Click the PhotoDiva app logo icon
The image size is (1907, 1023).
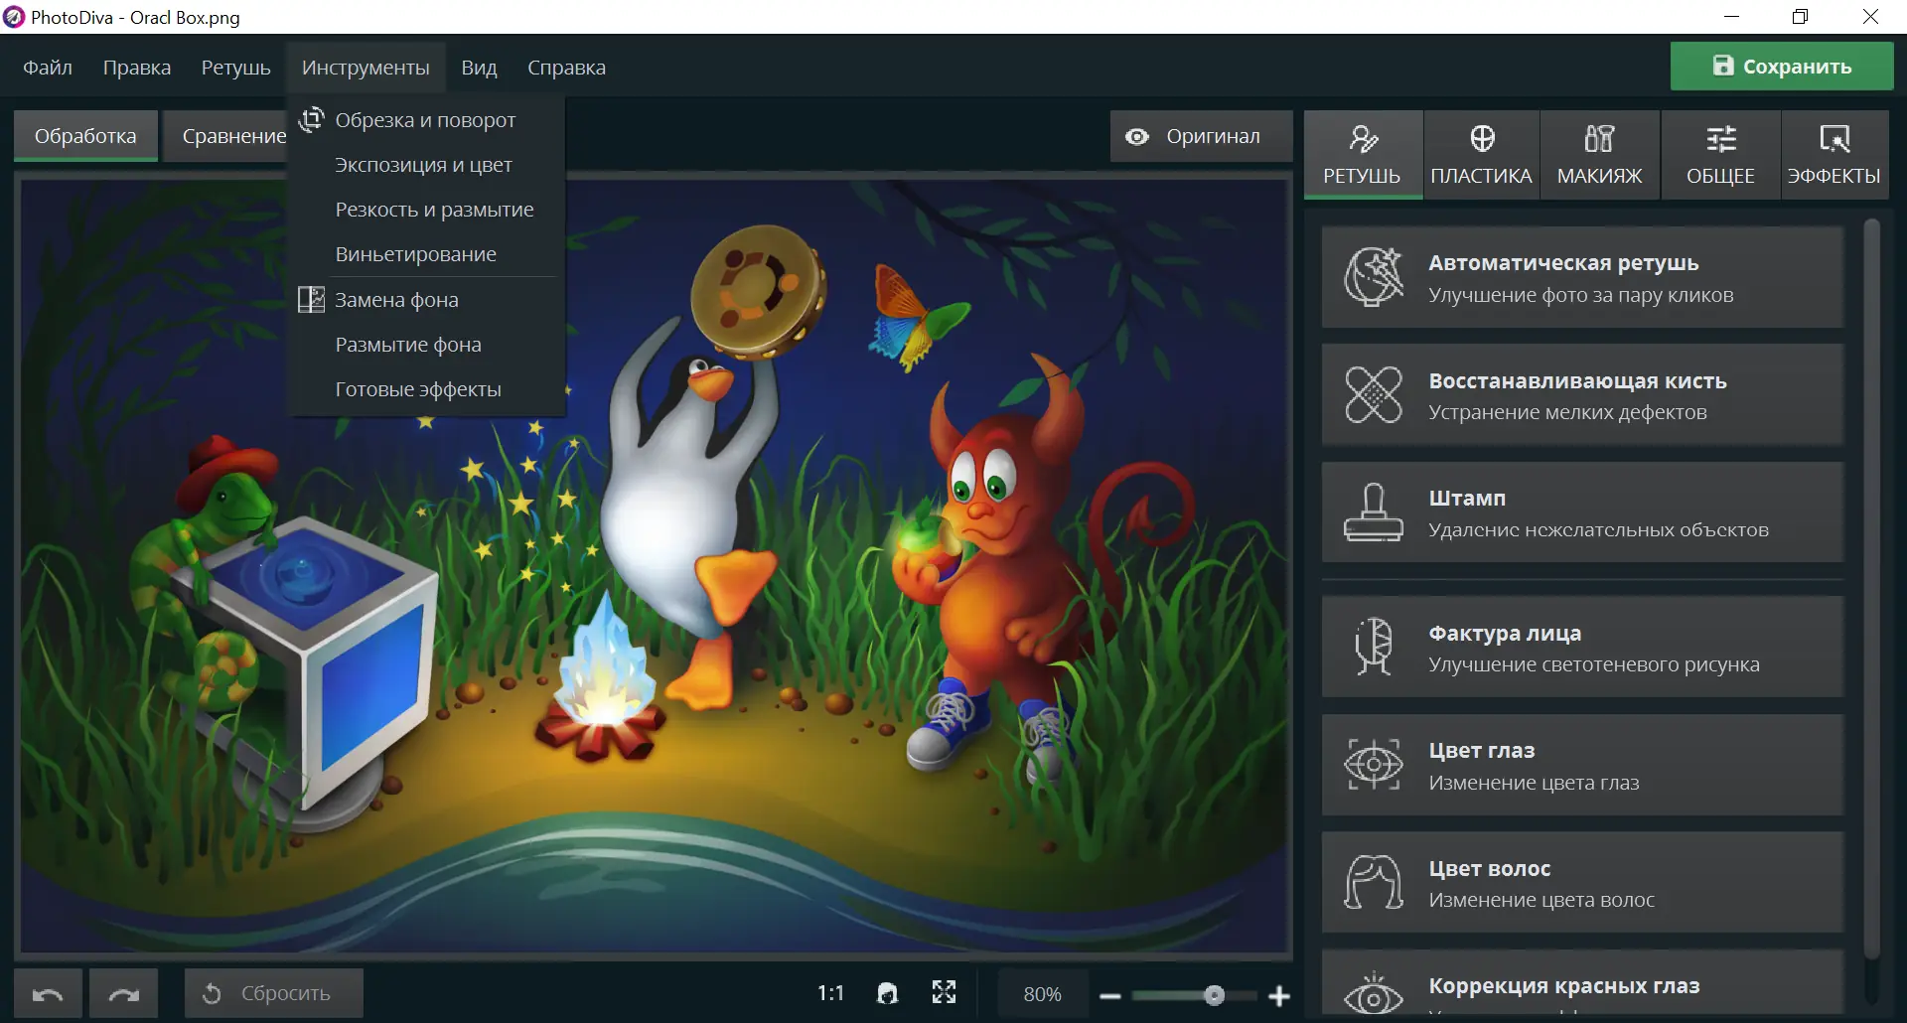(14, 17)
